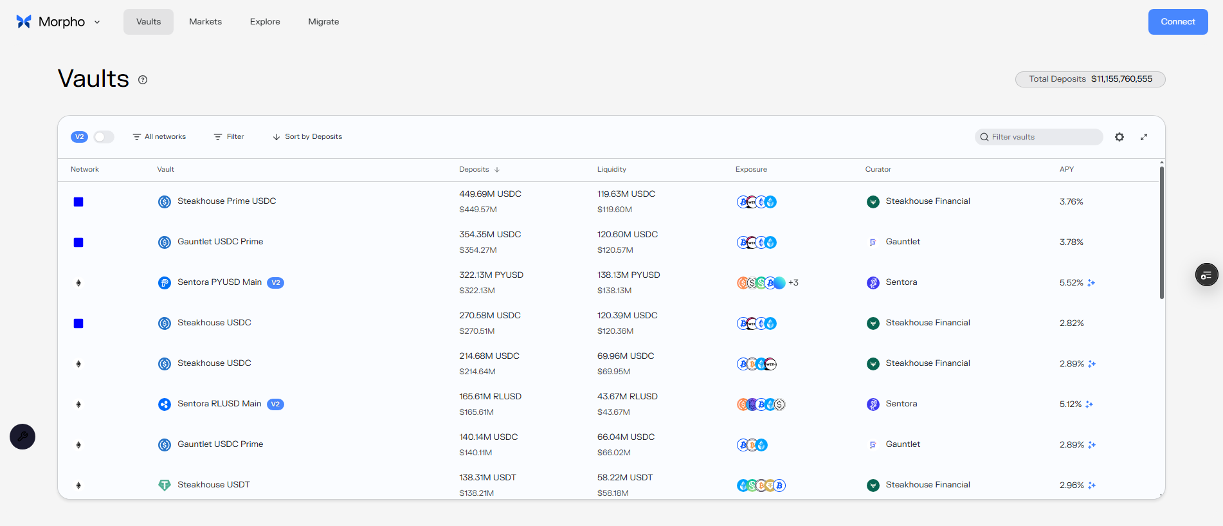Screen dimensions: 1223x526
Task: Open the Steakhouse Prime USDC vault
Action: click(226, 201)
